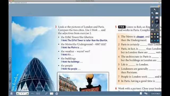Open the note tool right of magnifier
The image size is (170, 96).
coord(157,13)
